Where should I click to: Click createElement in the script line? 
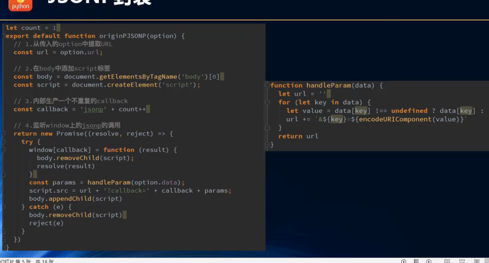pos(132,84)
